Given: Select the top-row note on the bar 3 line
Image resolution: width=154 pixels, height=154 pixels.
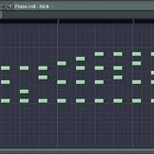Looking at the screenshot, I should 137,54.
